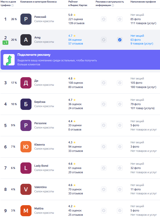Screen dimensions: 160x220
Task: Click the advertising status icon for Ювента
Action: tap(104, 147)
